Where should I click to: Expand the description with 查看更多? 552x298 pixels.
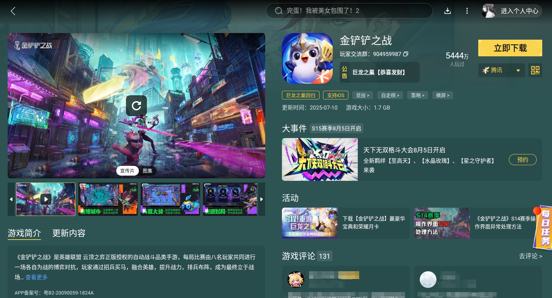click(x=37, y=277)
